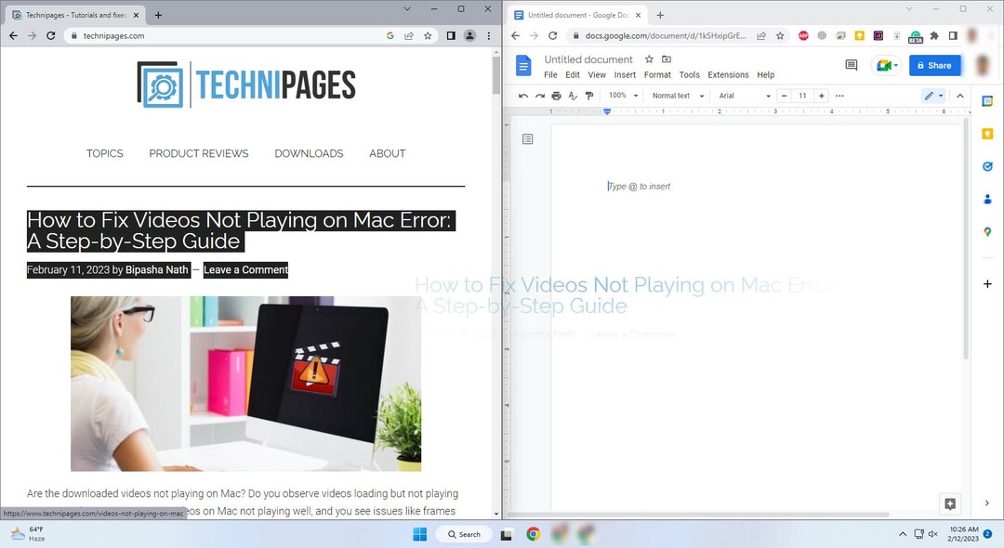Open the Insert menu in Docs

[625, 74]
